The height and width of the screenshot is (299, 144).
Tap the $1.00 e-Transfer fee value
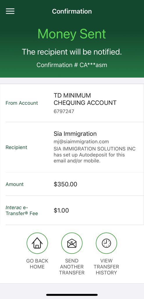click(x=61, y=211)
